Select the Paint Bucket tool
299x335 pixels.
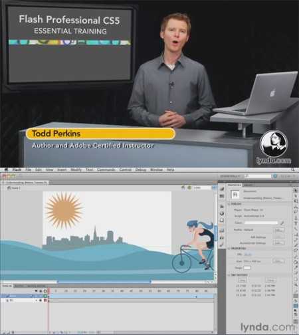[296, 262]
